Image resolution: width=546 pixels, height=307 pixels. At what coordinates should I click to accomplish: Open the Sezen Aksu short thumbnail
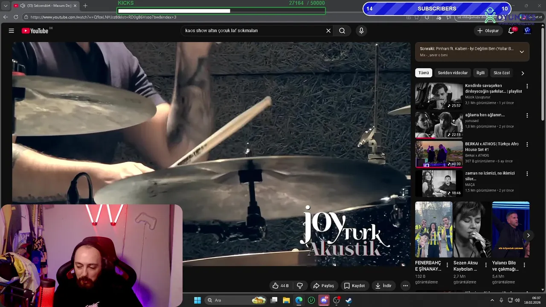click(x=472, y=230)
